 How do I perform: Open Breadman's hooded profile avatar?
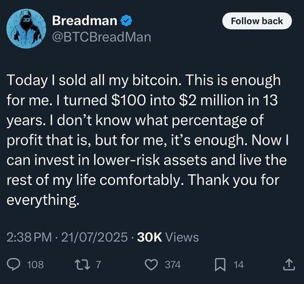click(26, 29)
